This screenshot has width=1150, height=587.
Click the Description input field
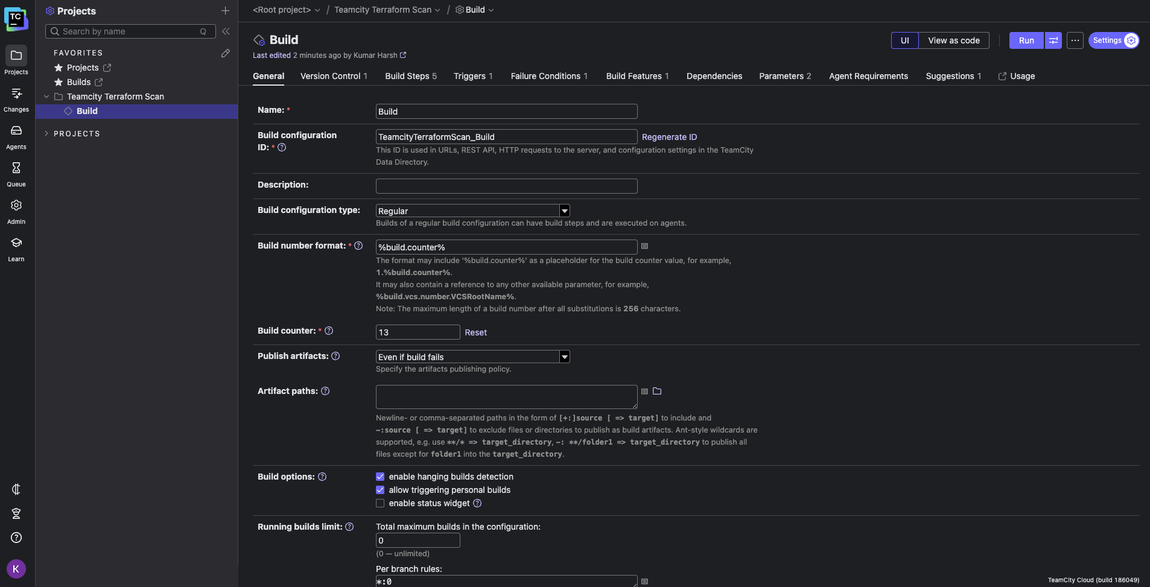[506, 186]
